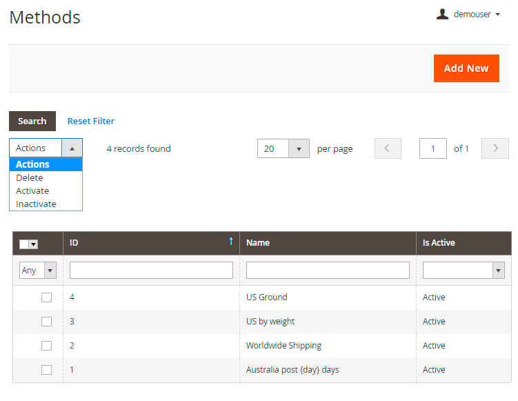Collapse the Actions dropdown arrow
The height and width of the screenshot is (401, 518).
(x=72, y=148)
